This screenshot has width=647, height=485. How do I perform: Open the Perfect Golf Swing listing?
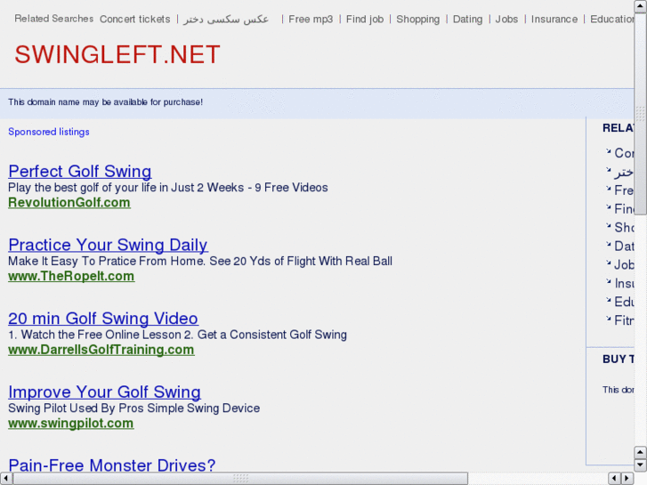click(79, 171)
